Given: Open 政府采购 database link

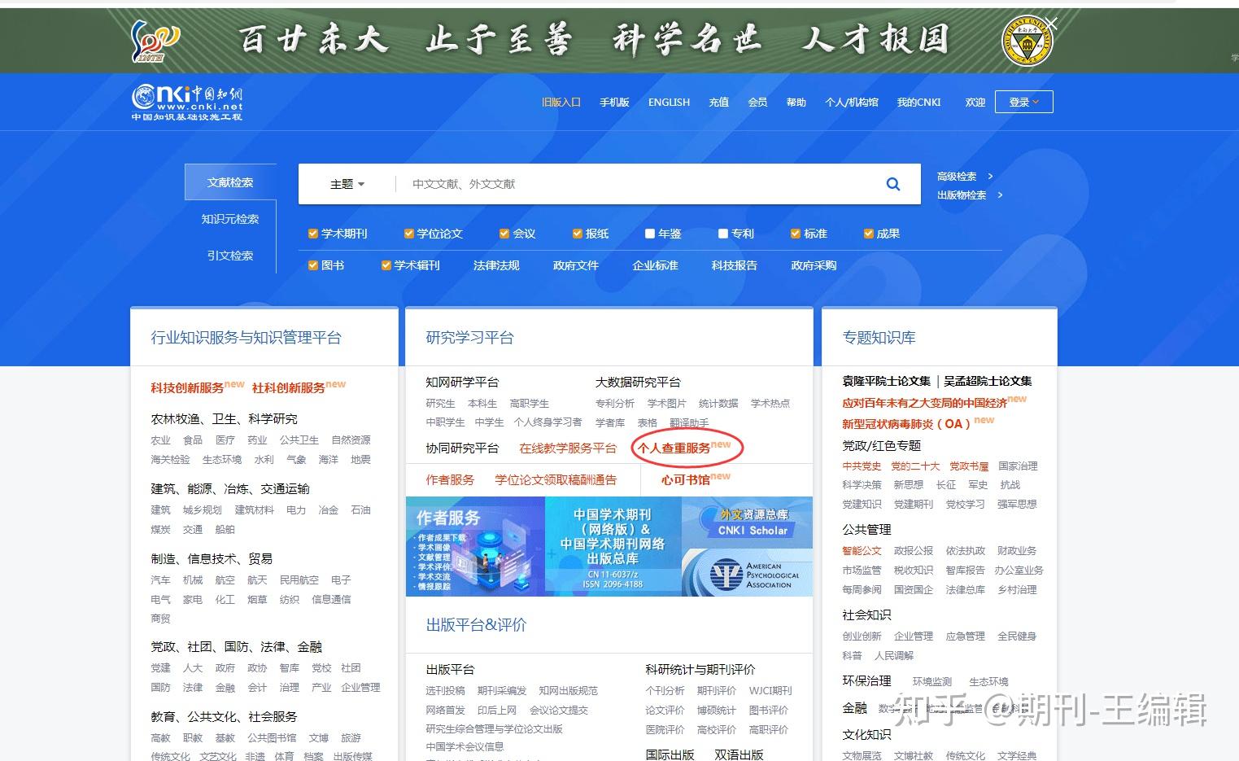Looking at the screenshot, I should (814, 265).
